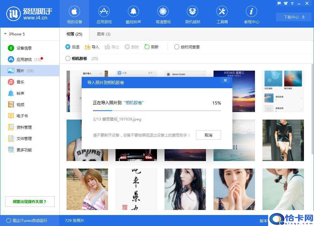This screenshot has height=226, width=314.
Task: Select 电子书 in the sidebar
Action: [x=30, y=116]
